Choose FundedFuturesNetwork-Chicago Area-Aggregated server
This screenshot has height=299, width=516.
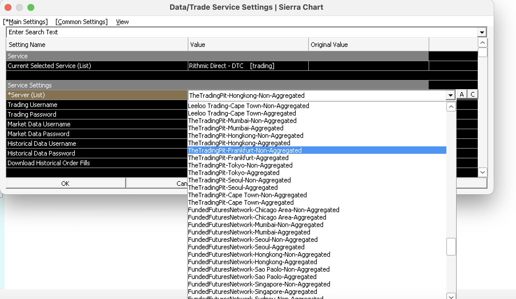pos(317,217)
